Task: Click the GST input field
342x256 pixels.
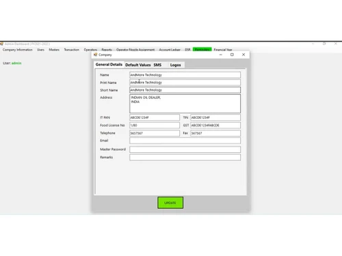Action: [215, 126]
